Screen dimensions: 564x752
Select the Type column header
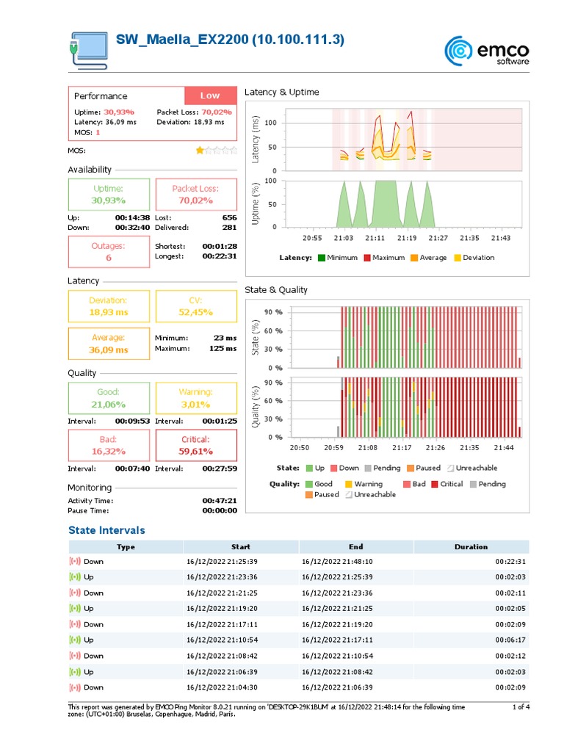(x=126, y=546)
